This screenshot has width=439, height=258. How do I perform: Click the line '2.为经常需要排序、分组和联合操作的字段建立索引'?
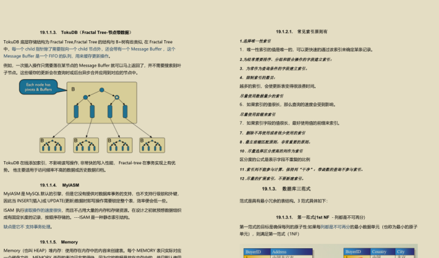pos(286,60)
